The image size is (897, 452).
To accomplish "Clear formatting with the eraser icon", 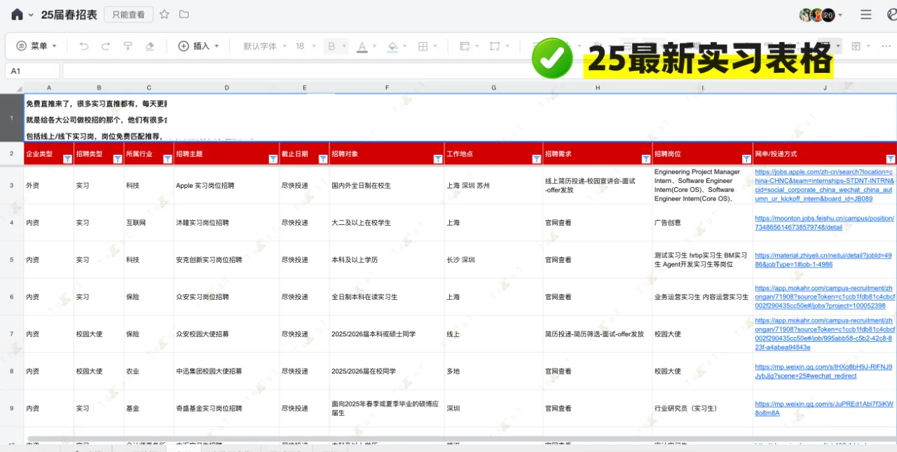I will pyautogui.click(x=149, y=45).
